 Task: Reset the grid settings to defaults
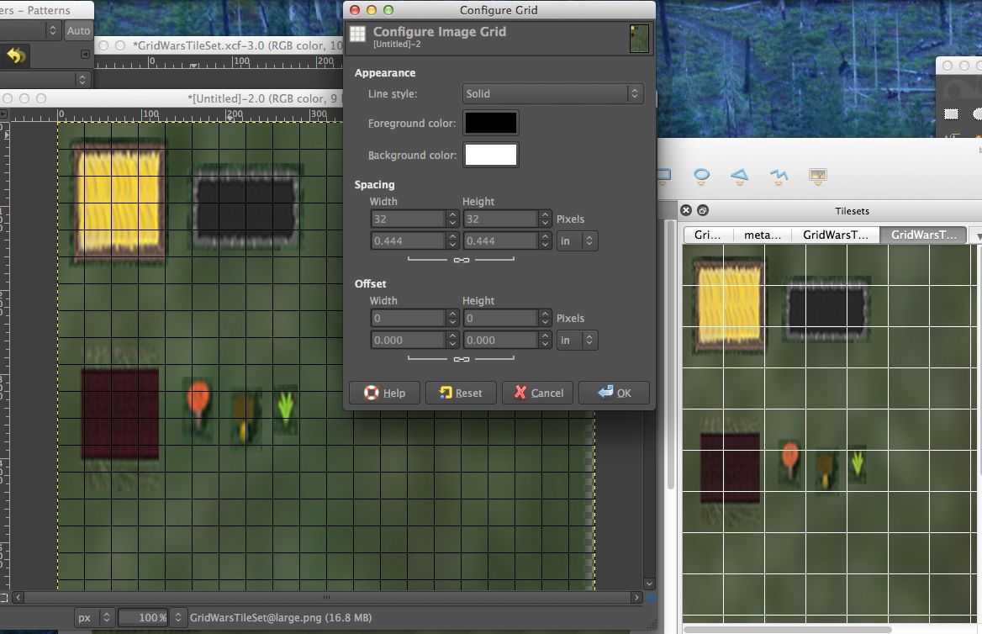click(461, 393)
